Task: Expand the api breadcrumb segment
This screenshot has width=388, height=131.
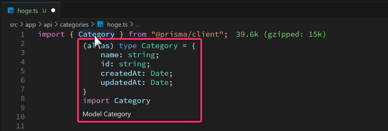Action: tap(48, 25)
